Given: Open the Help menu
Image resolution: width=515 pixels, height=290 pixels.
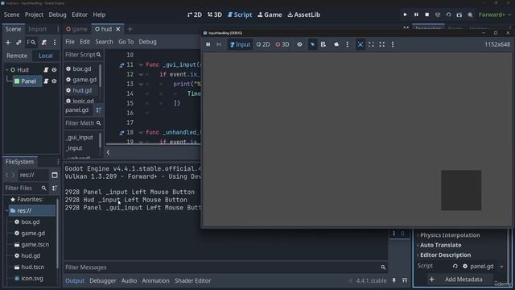Looking at the screenshot, I should [99, 14].
